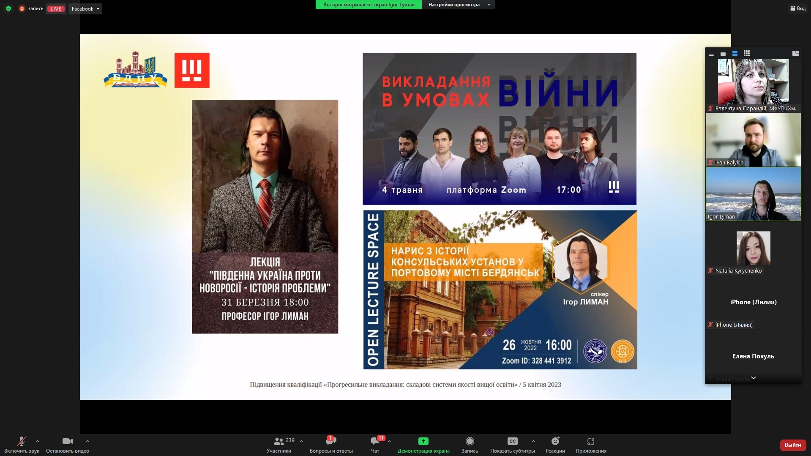Select the Елена Покуль participant tile
The width and height of the screenshot is (811, 456).
click(x=753, y=356)
